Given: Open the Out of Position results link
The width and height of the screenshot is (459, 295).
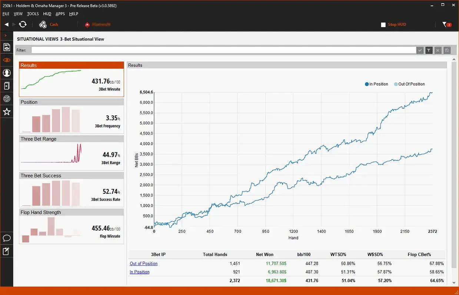Looking at the screenshot, I should click(x=143, y=263).
